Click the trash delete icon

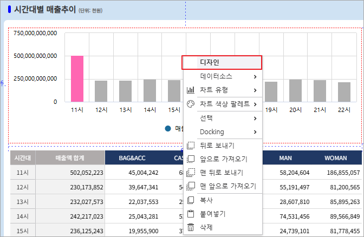tap(190, 227)
